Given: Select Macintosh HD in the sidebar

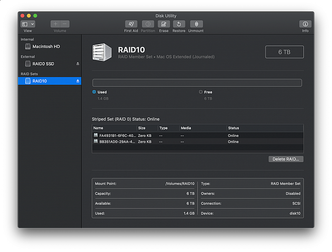Looking at the screenshot, I should (x=49, y=47).
